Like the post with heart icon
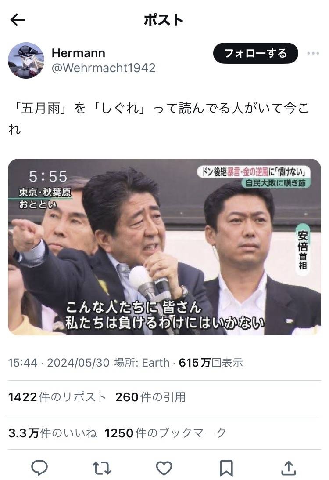Screen dimensions: 329x480 [164, 468]
